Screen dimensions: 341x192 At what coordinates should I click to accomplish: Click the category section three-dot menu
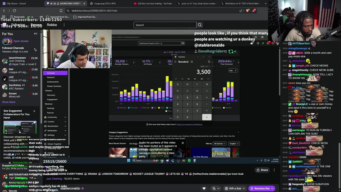pos(238,132)
